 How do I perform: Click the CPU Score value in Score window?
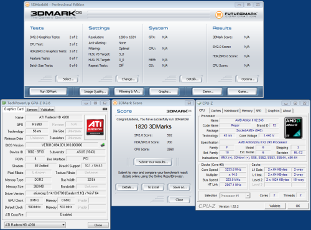pos(170,149)
